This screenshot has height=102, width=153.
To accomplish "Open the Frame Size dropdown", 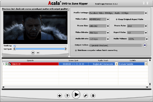I will click(108, 26).
